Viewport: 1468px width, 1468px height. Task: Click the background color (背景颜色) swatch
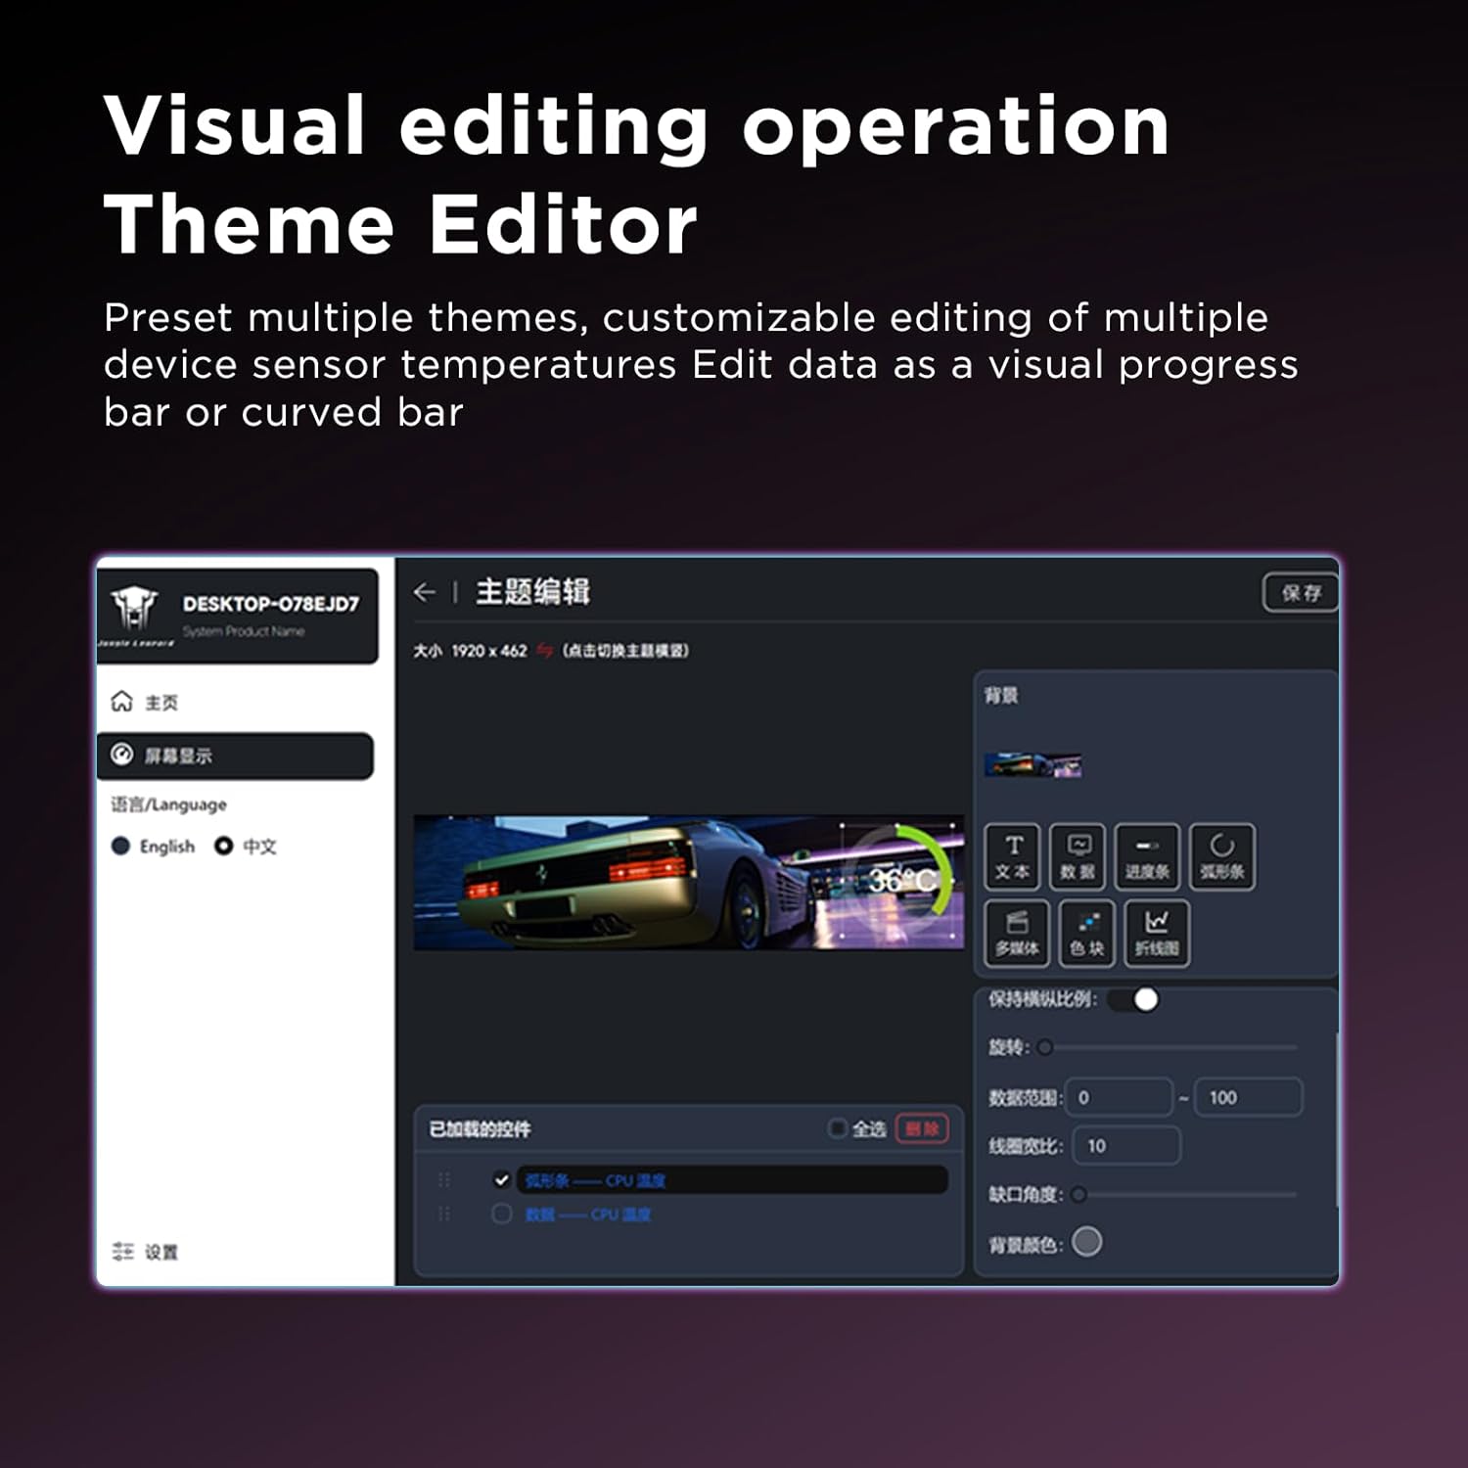[x=1086, y=1242]
